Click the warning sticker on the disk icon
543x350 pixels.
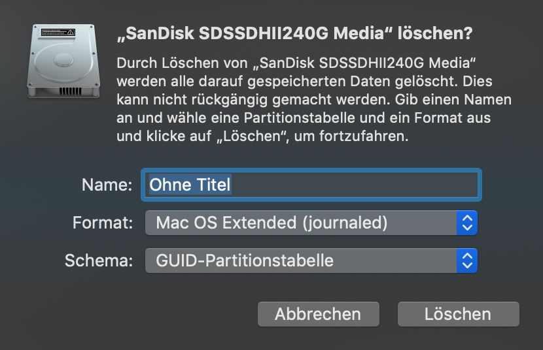coord(58,31)
